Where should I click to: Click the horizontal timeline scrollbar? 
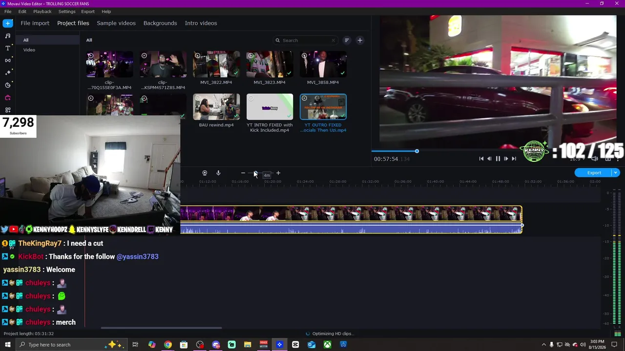(161, 328)
